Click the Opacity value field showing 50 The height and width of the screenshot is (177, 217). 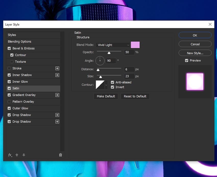[129, 52]
